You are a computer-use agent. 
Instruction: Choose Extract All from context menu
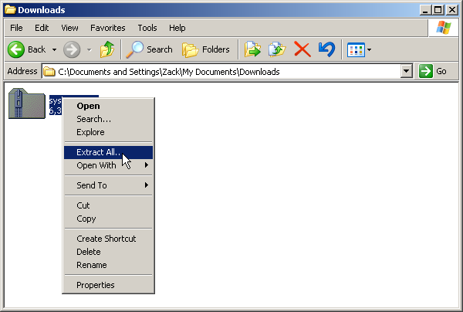[x=108, y=152]
